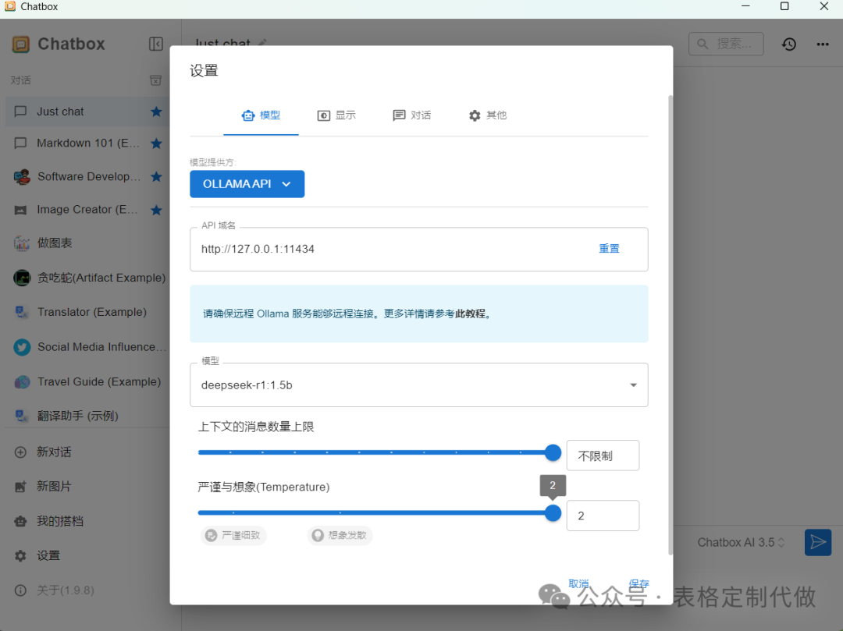This screenshot has width=843, height=631.
Task: Toggle star on Image Creator conversation
Action: coord(156,210)
